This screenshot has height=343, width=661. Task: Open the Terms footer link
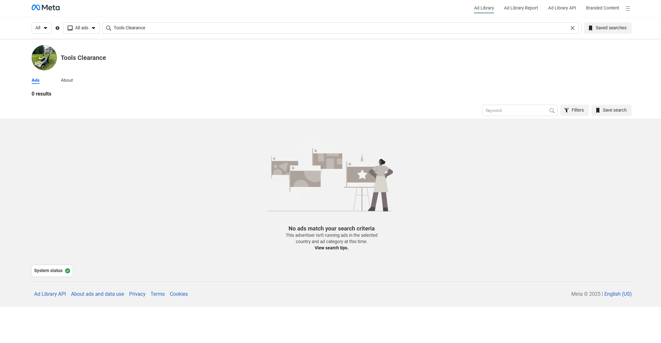coord(158,294)
